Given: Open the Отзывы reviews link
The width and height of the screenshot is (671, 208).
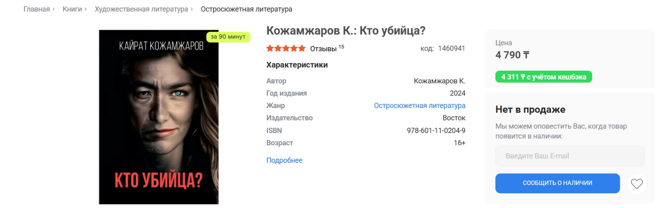Looking at the screenshot, I should [323, 49].
